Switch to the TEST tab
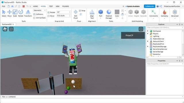The height and width of the screenshot is (103, 184). 51,6
